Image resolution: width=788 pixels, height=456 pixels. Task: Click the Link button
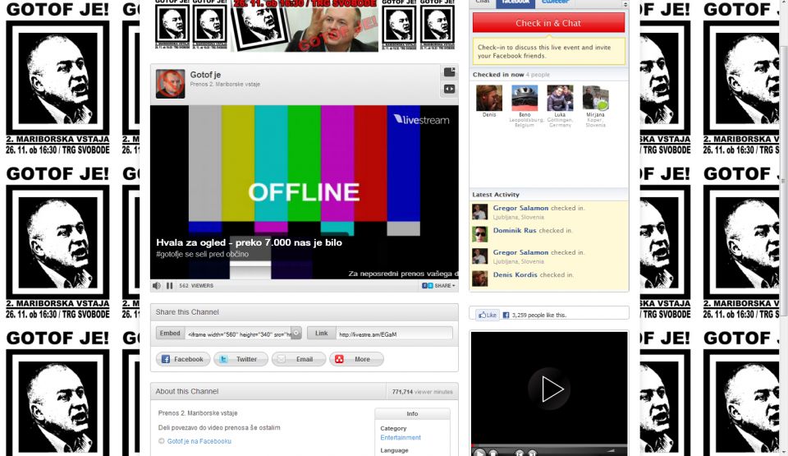[321, 334]
